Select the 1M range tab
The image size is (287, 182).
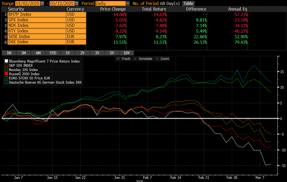(x=9, y=53)
